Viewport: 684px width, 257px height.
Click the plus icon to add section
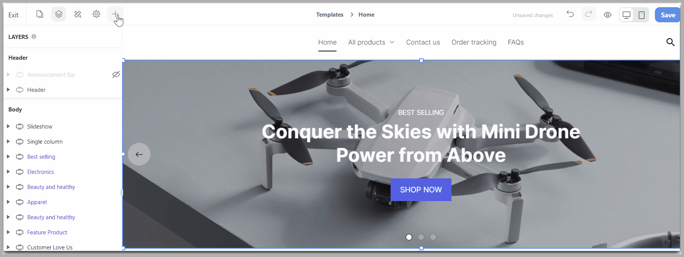pyautogui.click(x=115, y=14)
